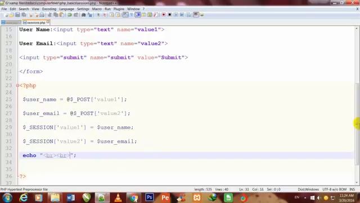Click the editor vertical scrollbar thumb
Image resolution: width=360 pixels, height=203 pixels.
click(x=357, y=123)
